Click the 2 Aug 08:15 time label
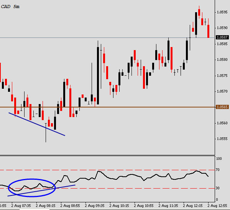Viewport: 230px width, 210px height. (46, 206)
